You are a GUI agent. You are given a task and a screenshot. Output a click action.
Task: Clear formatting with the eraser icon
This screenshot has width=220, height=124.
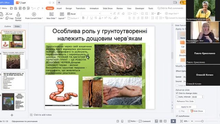(123, 13)
